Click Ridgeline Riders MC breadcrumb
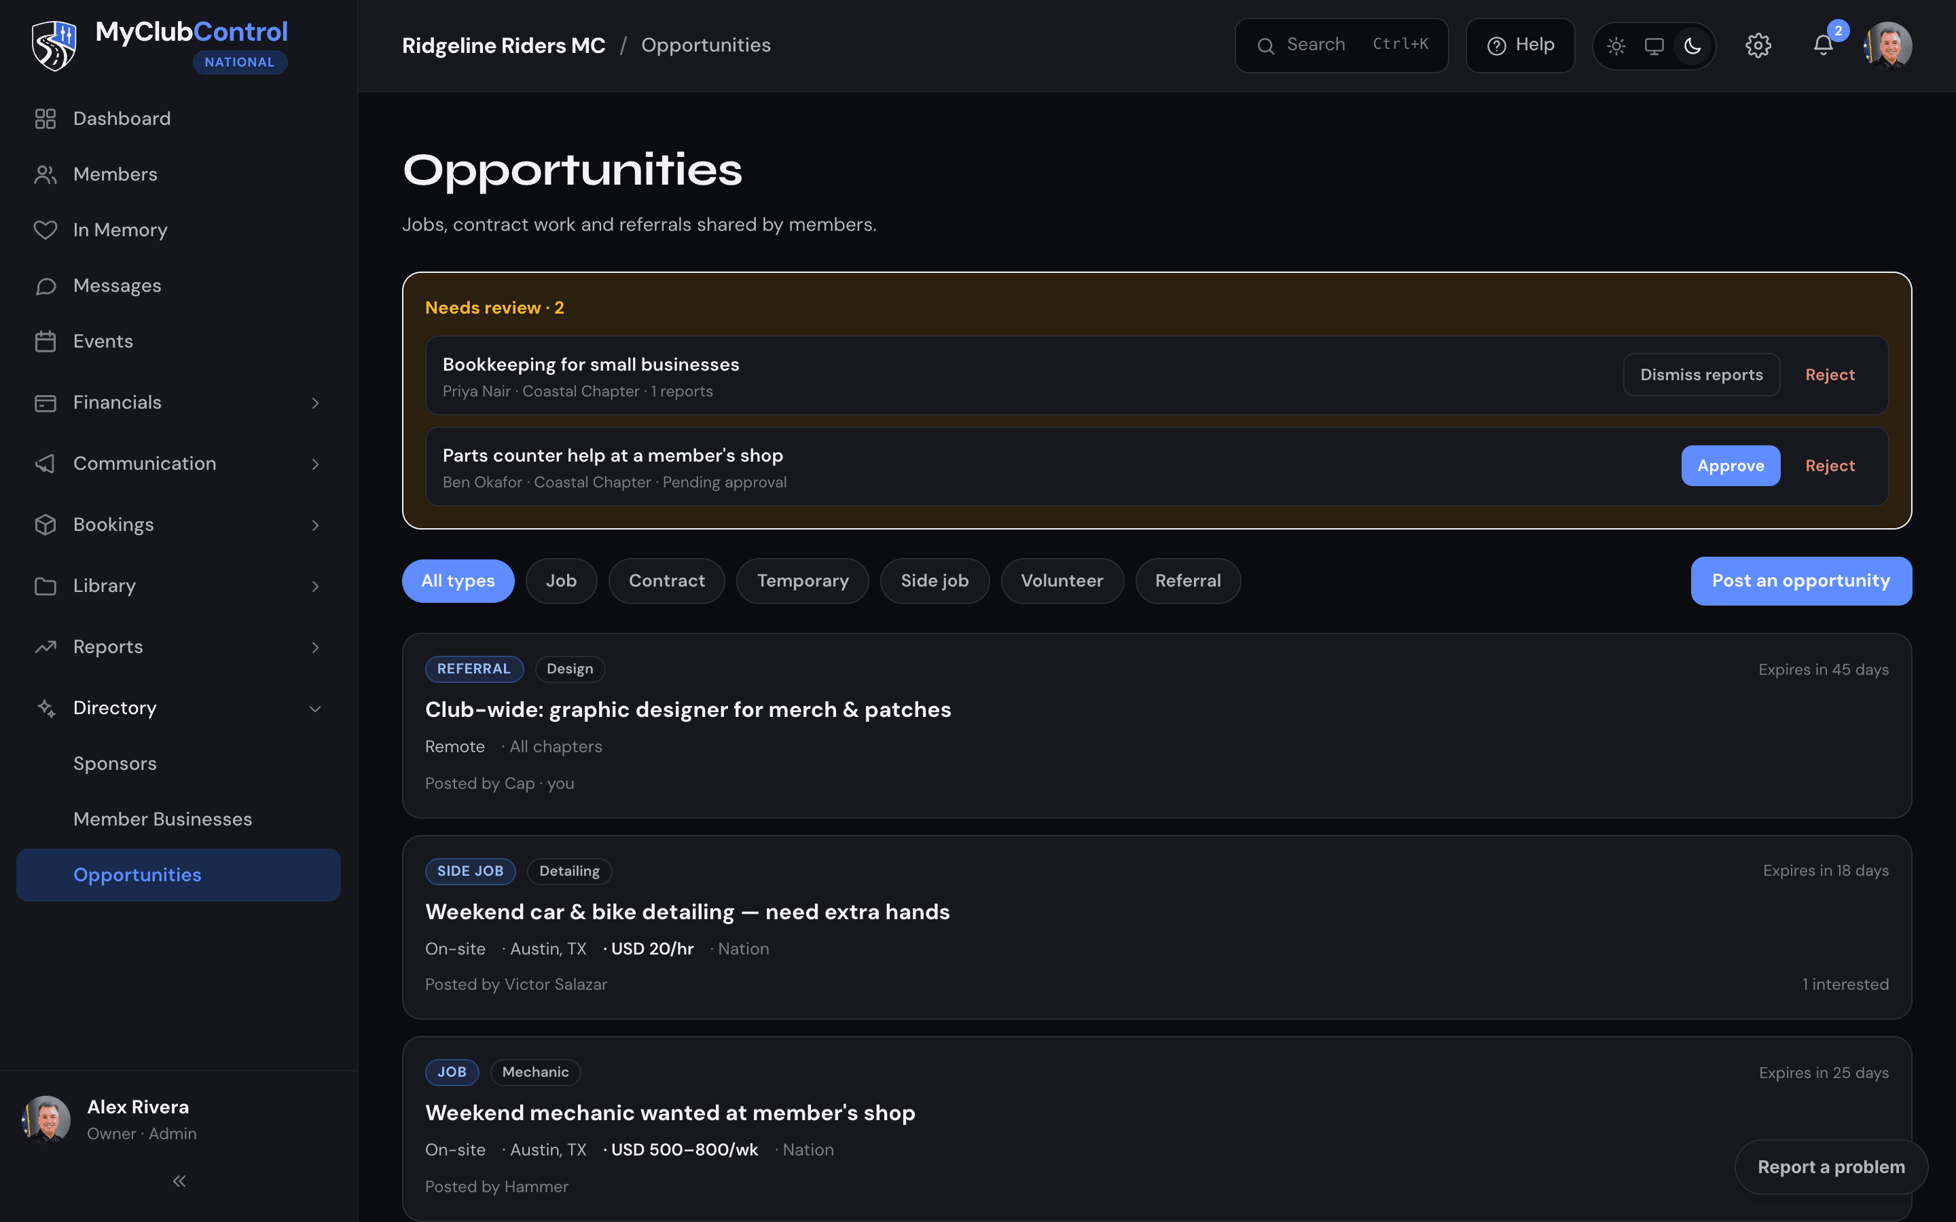 point(503,45)
